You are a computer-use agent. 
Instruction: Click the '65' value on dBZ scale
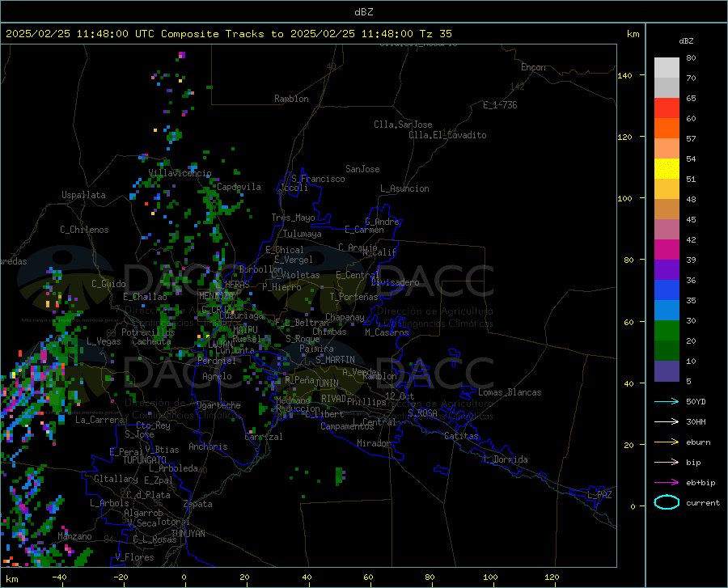pyautogui.click(x=691, y=99)
